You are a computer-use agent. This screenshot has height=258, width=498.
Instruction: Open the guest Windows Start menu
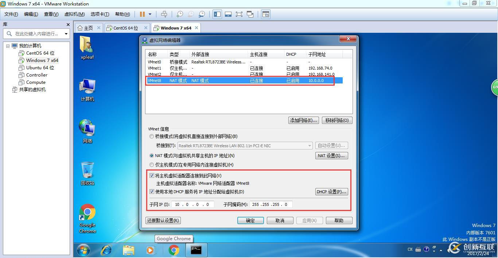tap(83, 250)
